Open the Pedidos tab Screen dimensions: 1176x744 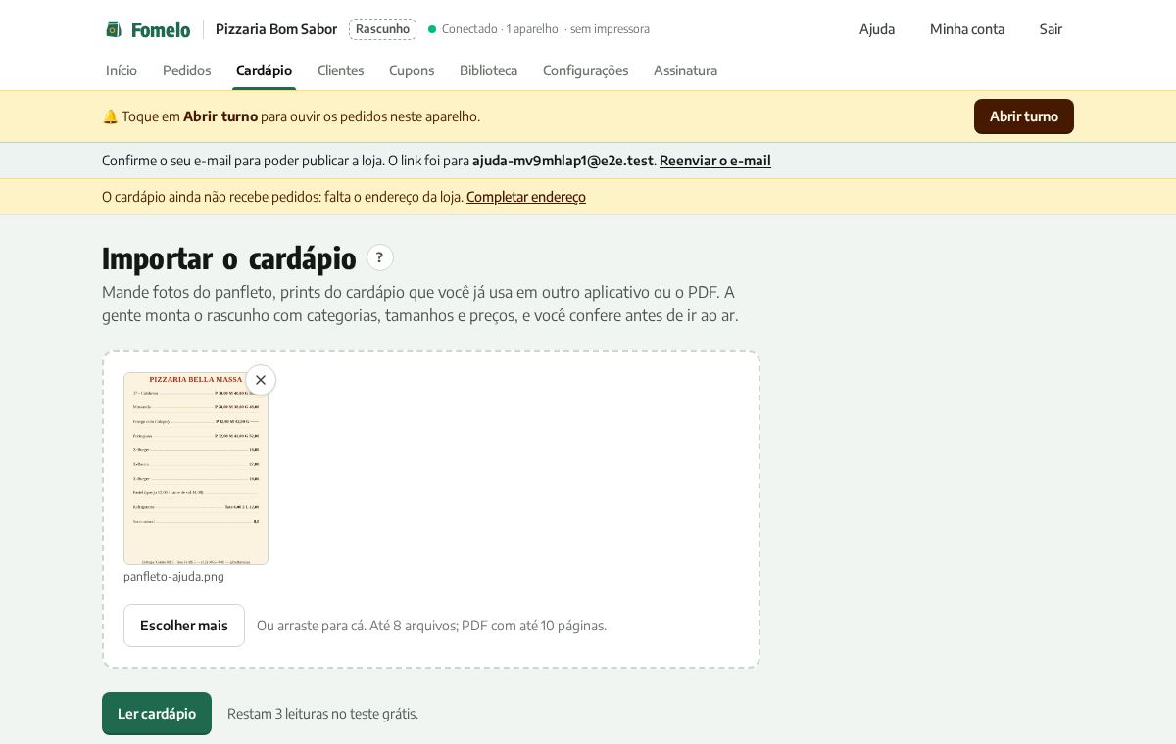coord(187,70)
